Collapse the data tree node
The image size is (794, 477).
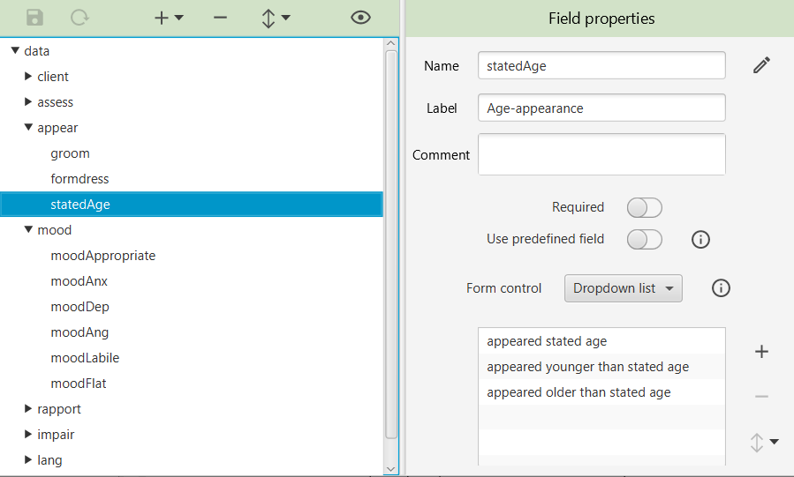[15, 50]
